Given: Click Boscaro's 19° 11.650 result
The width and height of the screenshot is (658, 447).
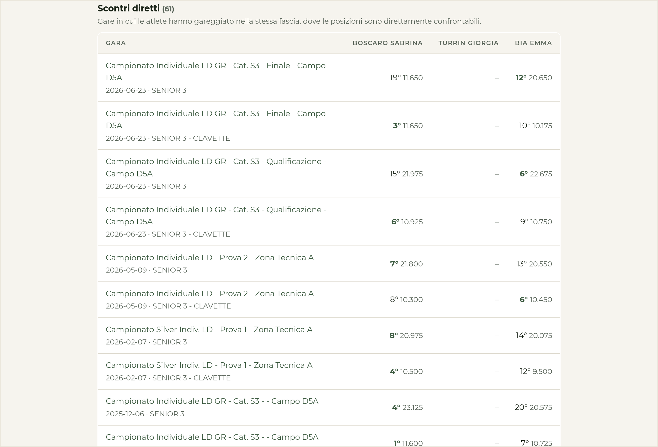Looking at the screenshot, I should point(406,78).
